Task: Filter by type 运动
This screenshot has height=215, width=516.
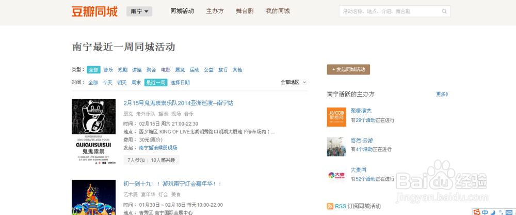Action: click(x=195, y=70)
